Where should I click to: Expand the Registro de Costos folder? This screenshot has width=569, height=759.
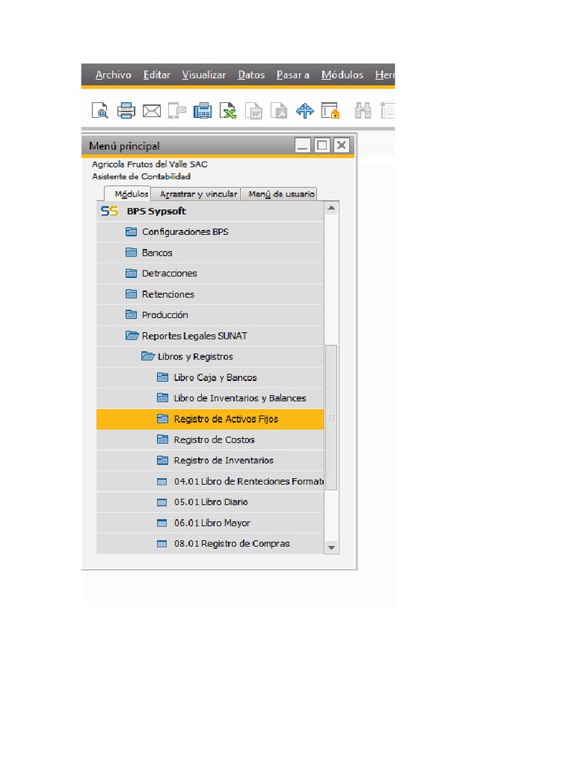210,440
